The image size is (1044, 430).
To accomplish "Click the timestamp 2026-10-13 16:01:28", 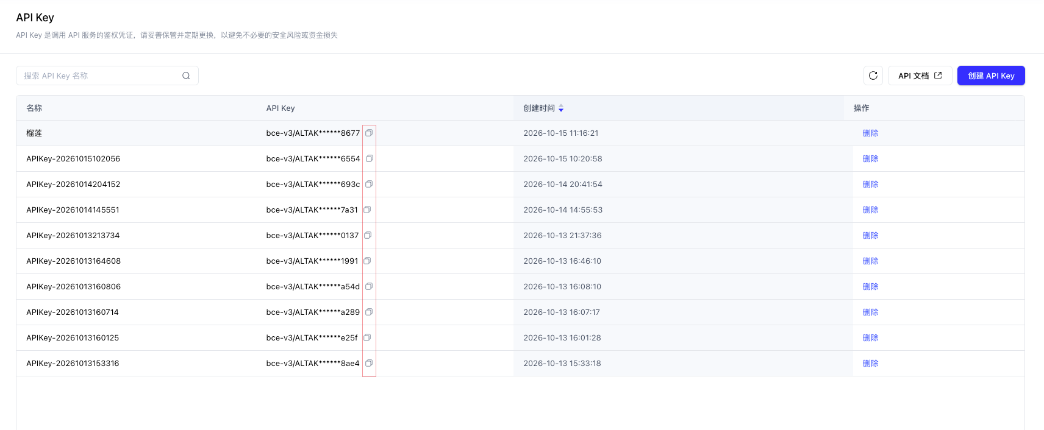I will (x=562, y=338).
